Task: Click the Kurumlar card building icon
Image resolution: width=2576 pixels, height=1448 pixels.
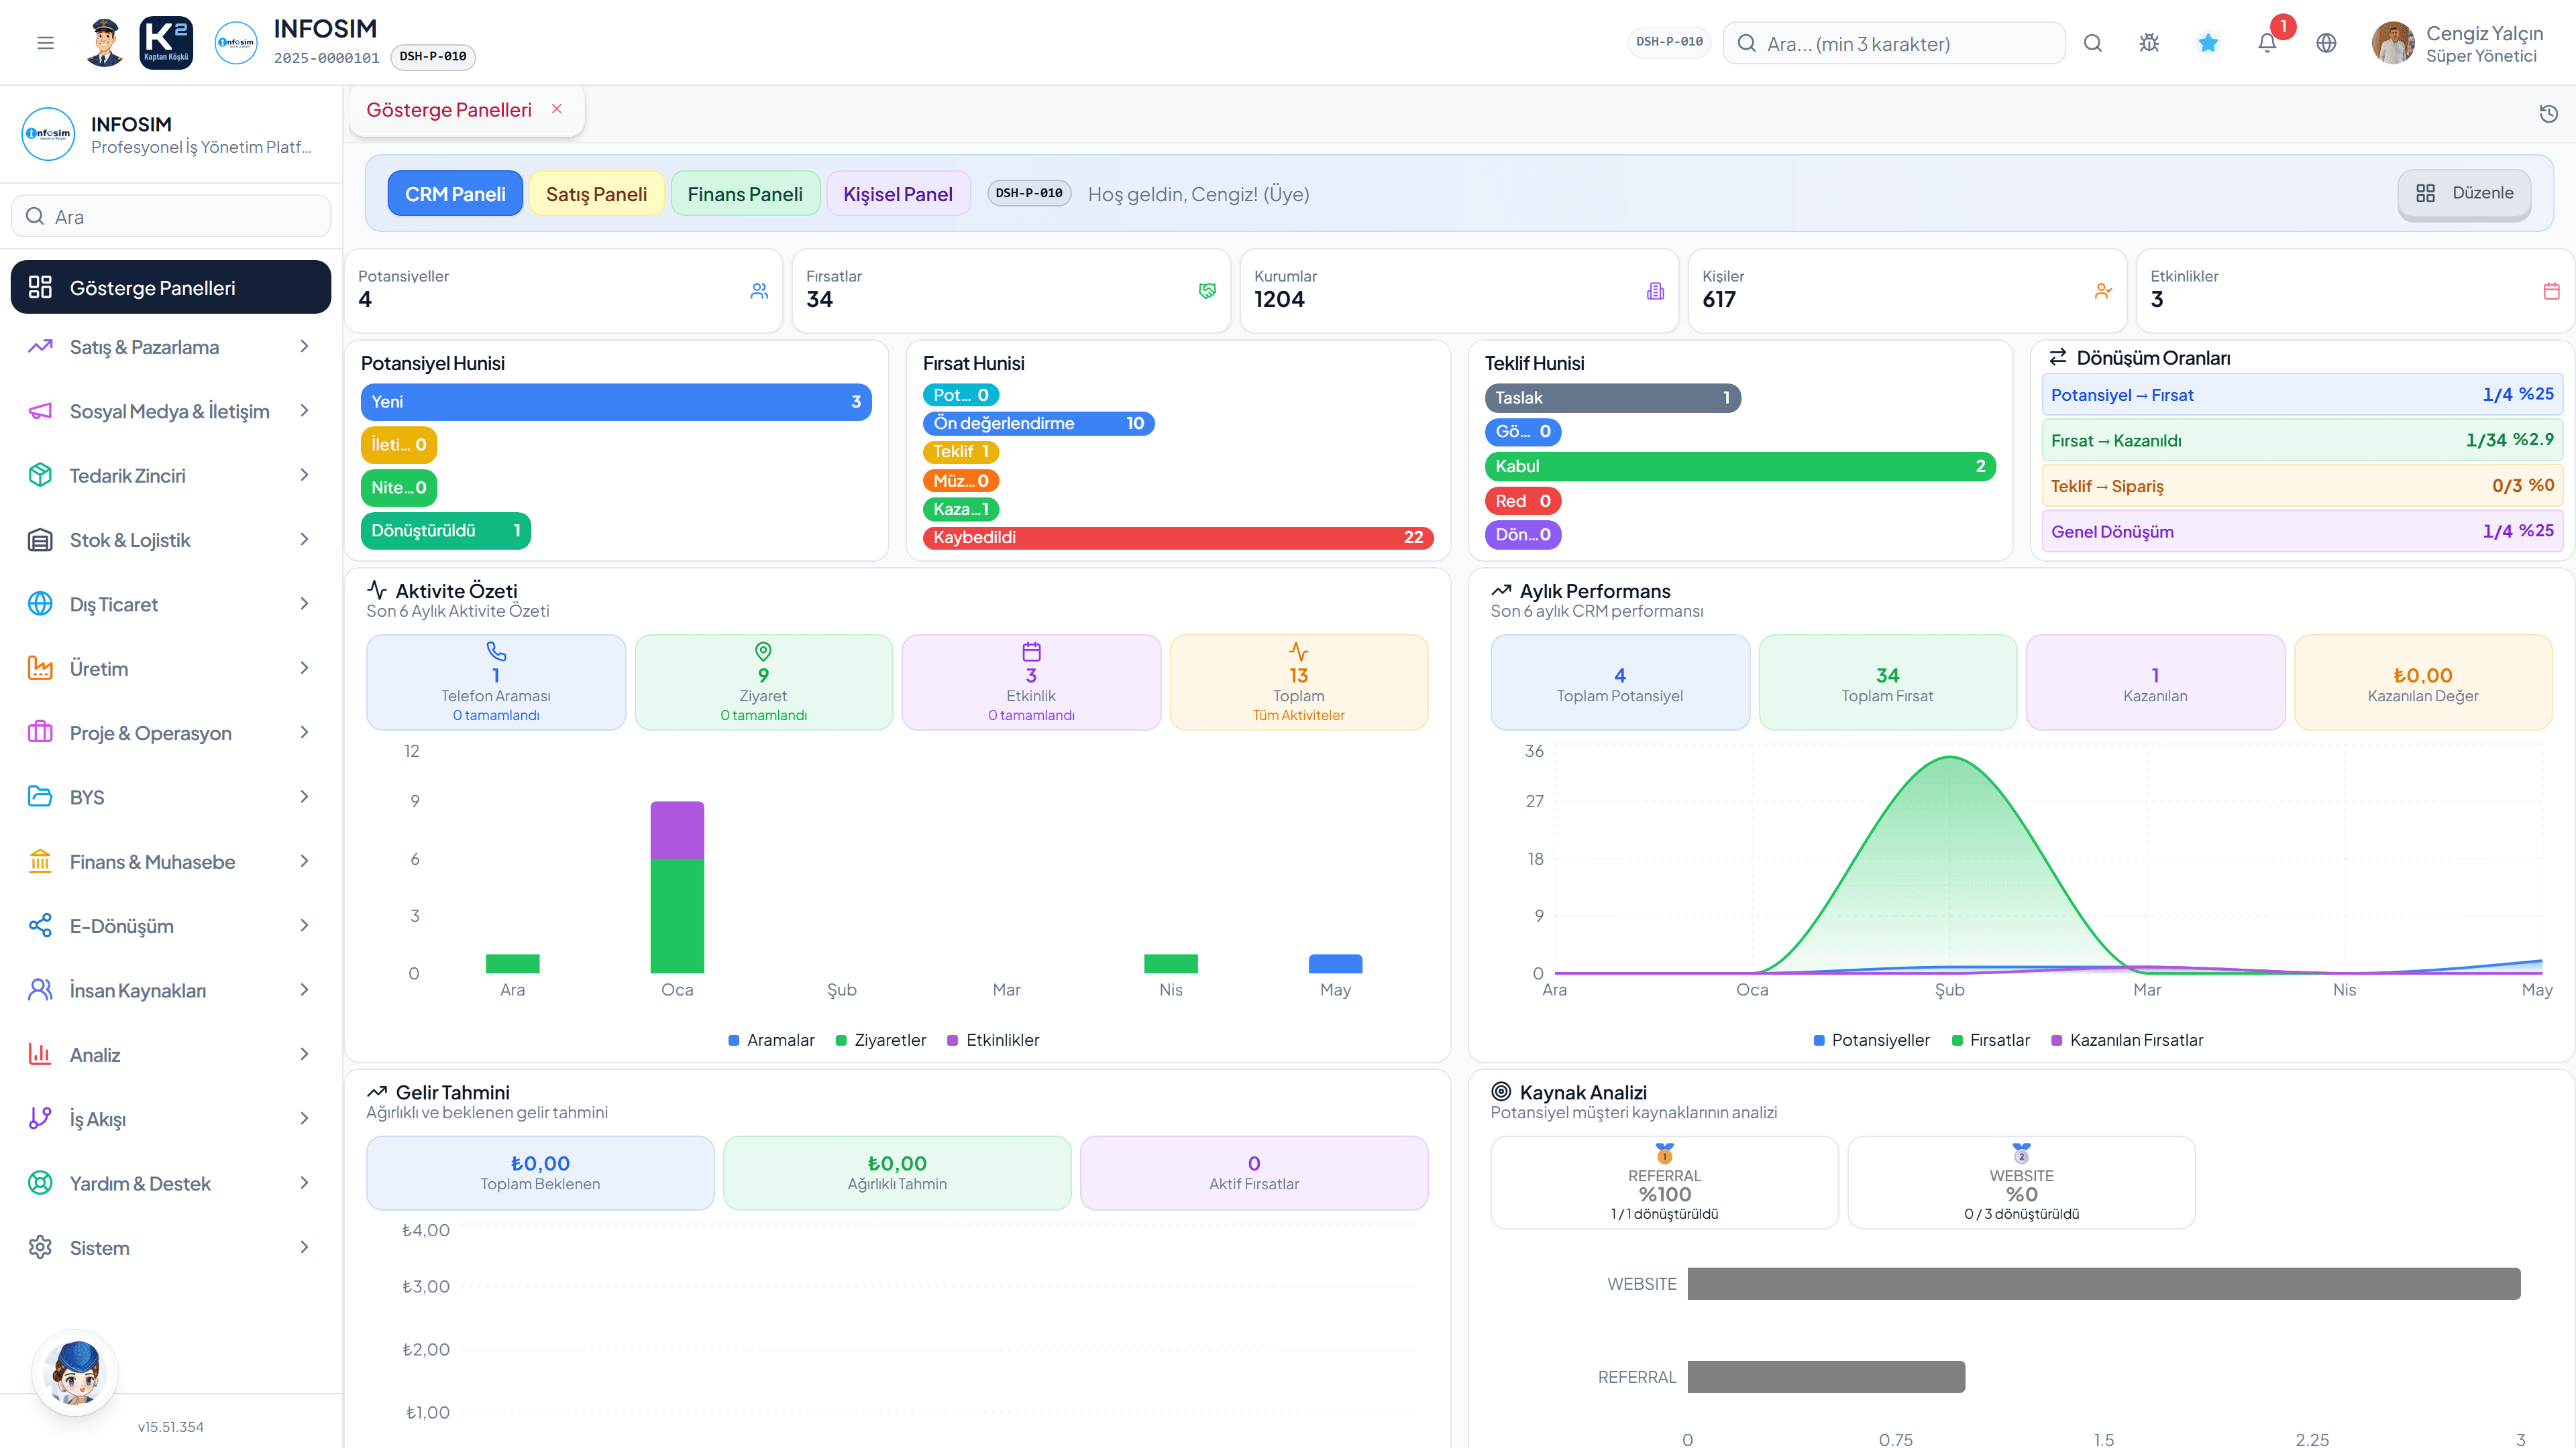Action: coord(1655,291)
